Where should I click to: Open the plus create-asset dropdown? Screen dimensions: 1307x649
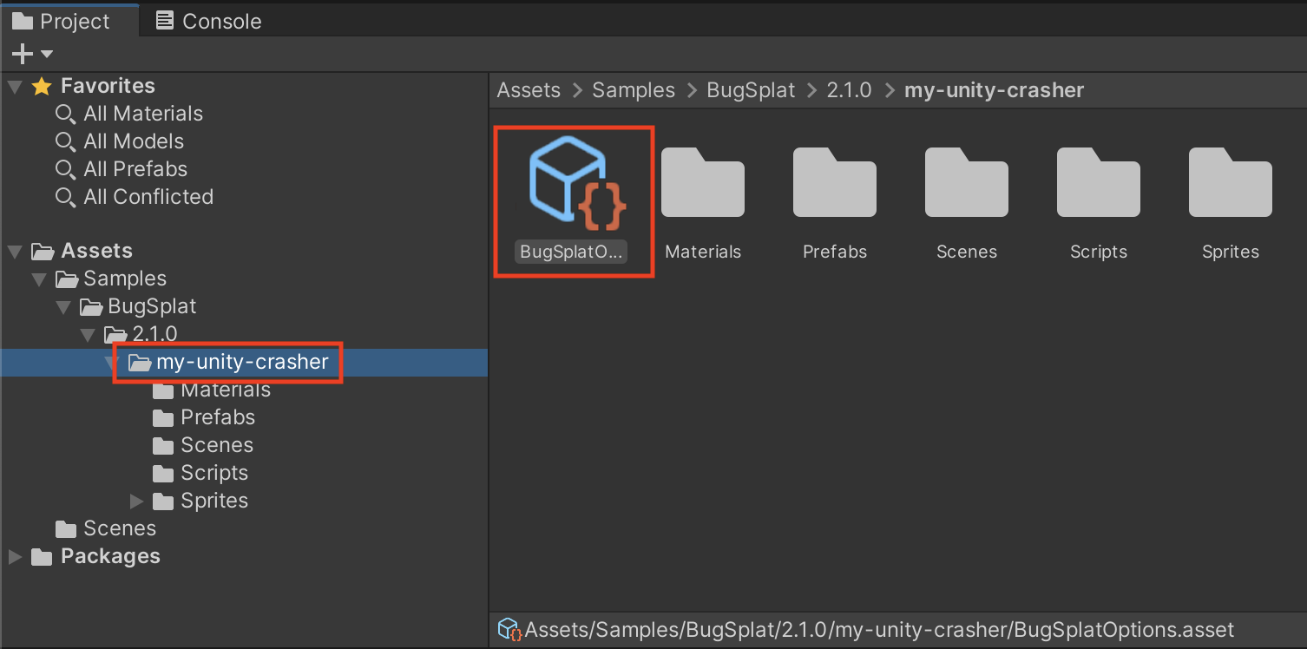coord(32,55)
